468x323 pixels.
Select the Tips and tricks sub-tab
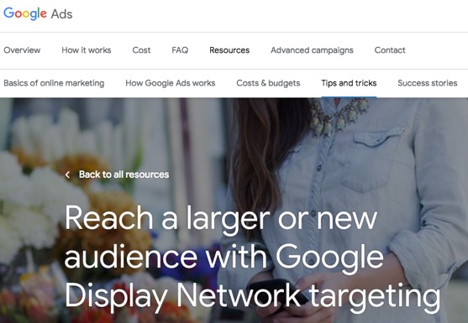coord(349,83)
